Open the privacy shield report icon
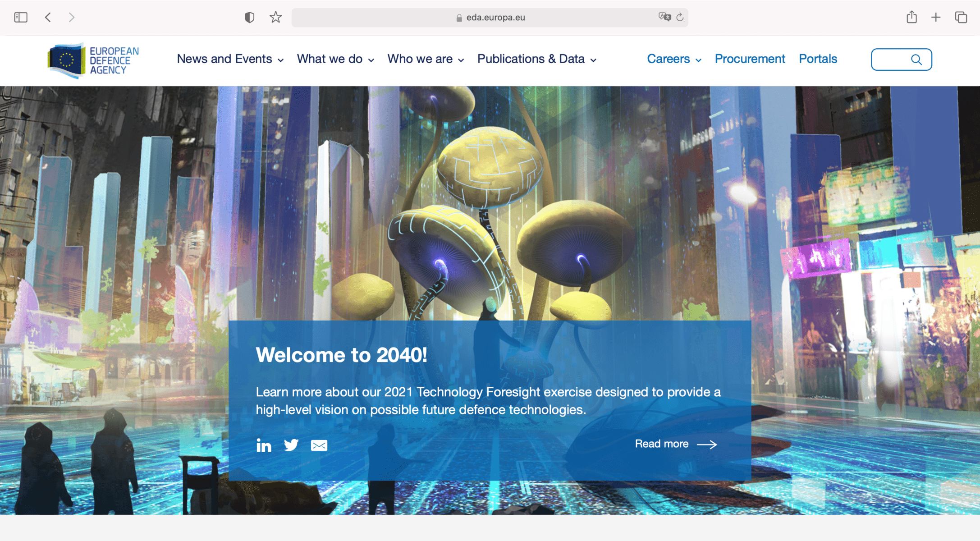 tap(249, 18)
